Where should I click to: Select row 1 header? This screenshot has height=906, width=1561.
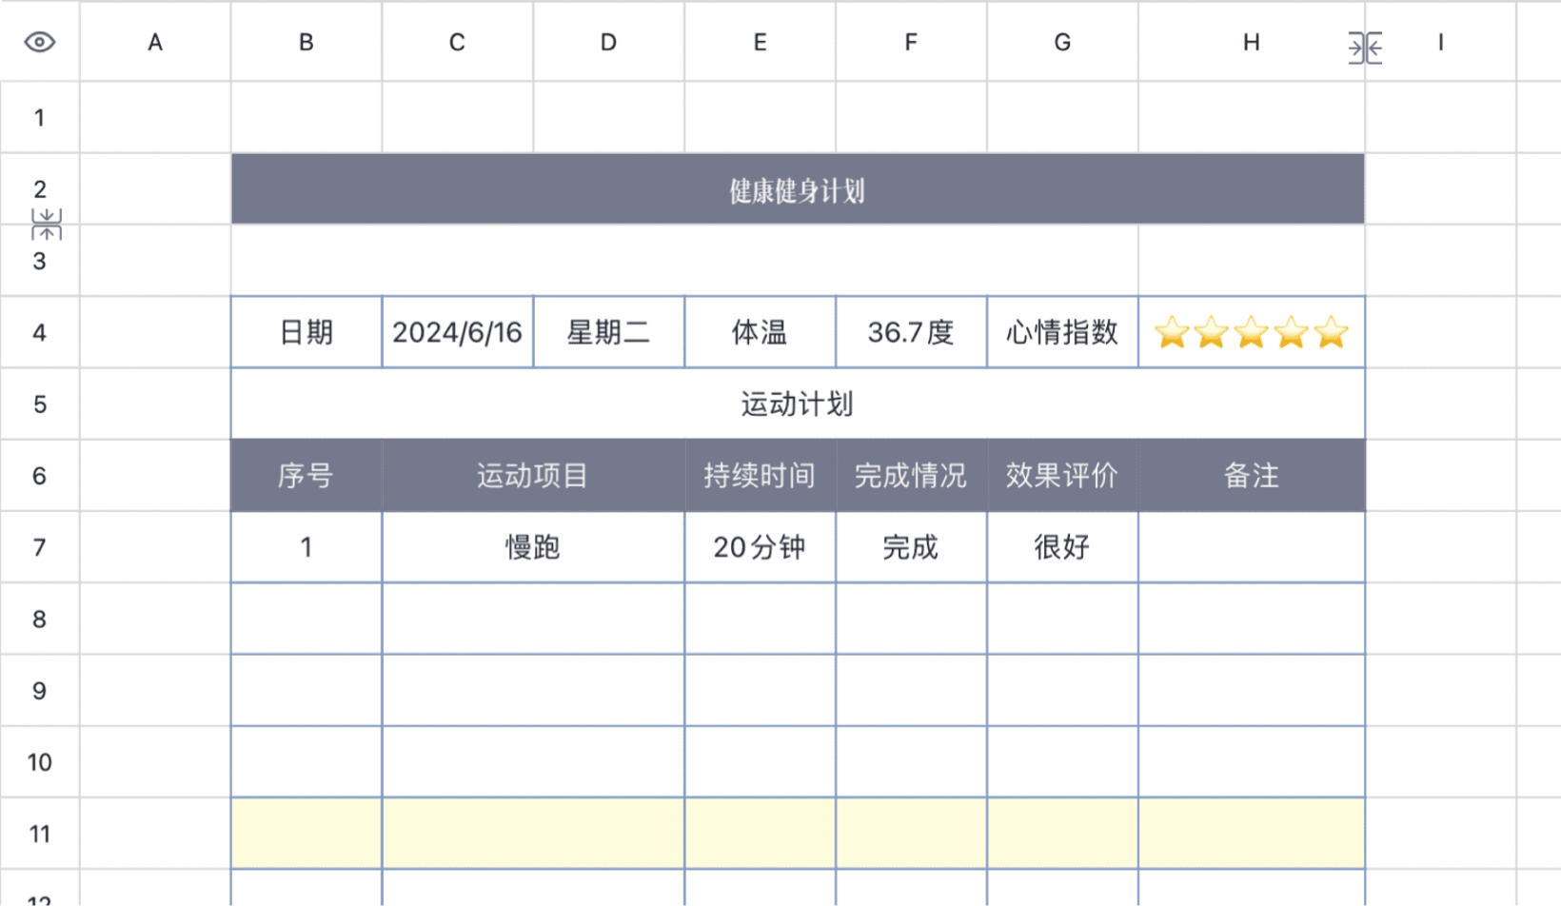pyautogui.click(x=39, y=117)
